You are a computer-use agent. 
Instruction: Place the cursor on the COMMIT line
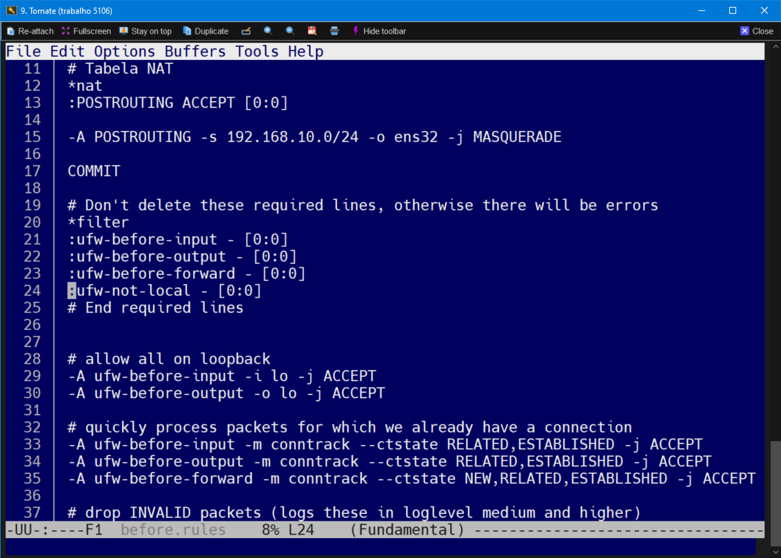[93, 170]
